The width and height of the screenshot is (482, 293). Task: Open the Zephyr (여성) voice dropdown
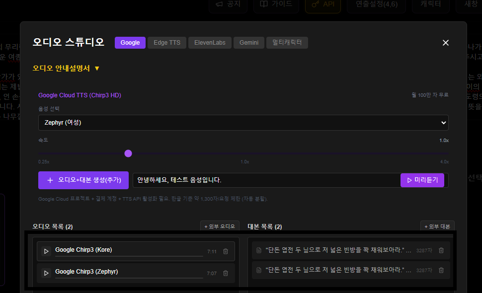243,123
